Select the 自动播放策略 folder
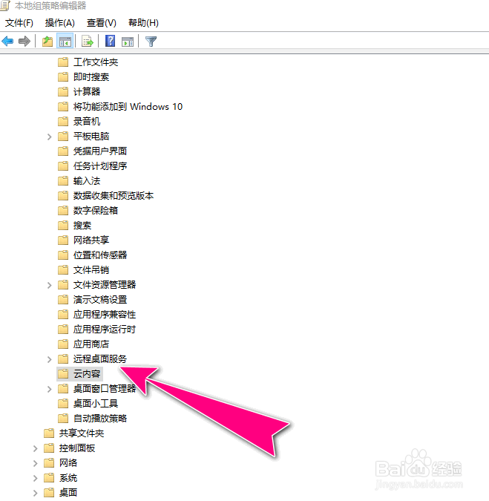The image size is (489, 501). (100, 419)
